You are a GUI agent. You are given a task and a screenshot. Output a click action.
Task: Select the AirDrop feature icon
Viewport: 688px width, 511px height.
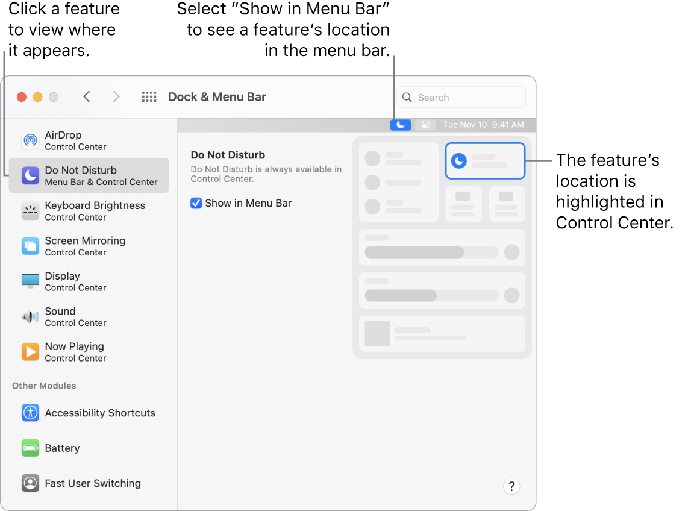[30, 140]
